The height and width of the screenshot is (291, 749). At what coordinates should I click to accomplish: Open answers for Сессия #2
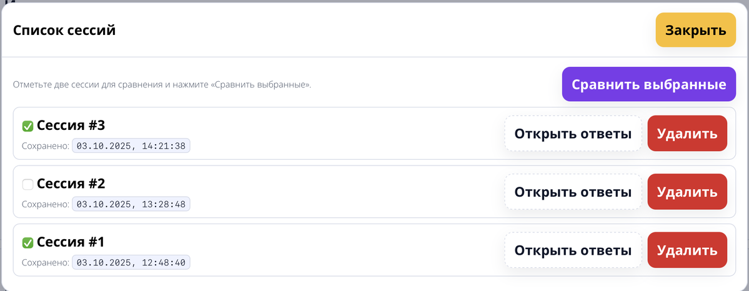(x=573, y=192)
